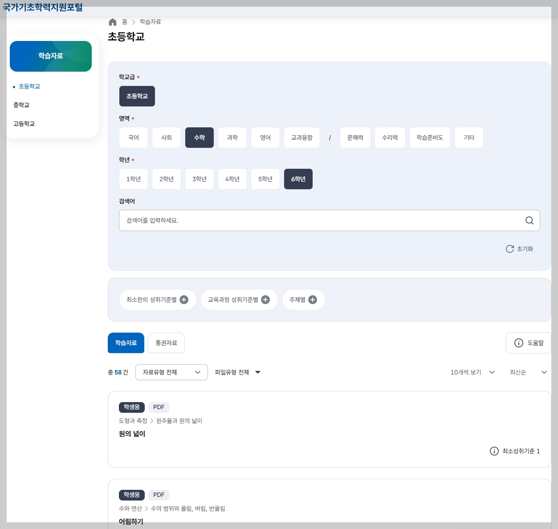Choose the 3학년 grade option
The height and width of the screenshot is (529, 558).
coord(200,179)
